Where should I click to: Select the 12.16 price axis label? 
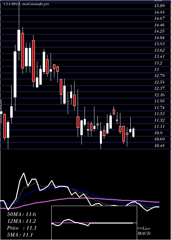pyautogui.click(x=160, y=95)
